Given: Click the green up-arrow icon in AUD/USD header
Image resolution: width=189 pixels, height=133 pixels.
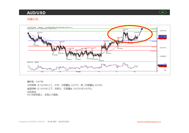Looking at the screenshot, I should tap(162, 12).
